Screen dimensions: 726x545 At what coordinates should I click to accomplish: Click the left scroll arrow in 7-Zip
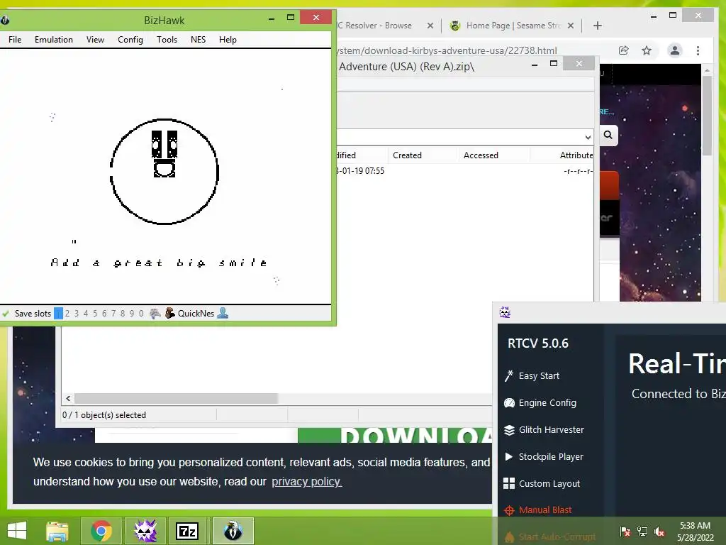pyautogui.click(x=68, y=398)
